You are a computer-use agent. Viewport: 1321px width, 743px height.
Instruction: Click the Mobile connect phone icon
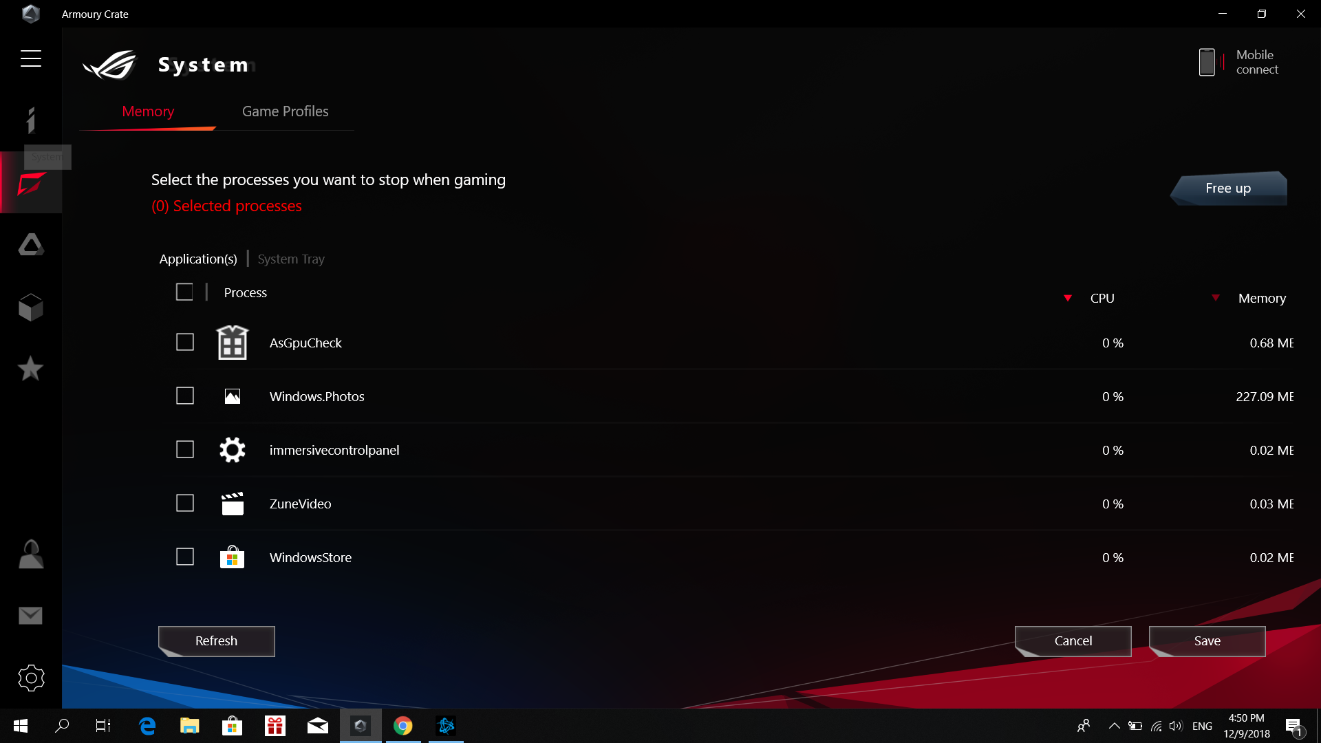1207,62
